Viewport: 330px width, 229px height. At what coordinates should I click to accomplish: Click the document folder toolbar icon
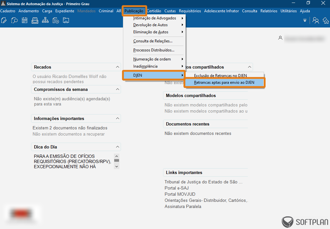click(66, 20)
